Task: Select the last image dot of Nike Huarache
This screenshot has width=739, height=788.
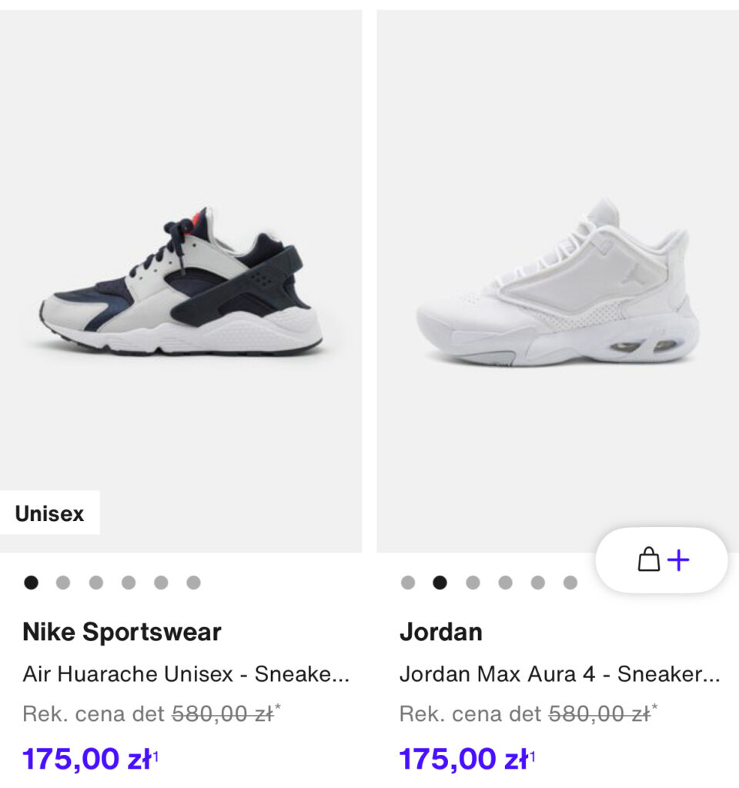Action: (193, 583)
